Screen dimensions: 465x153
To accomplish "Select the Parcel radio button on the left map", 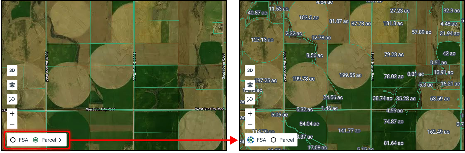I will click(36, 140).
